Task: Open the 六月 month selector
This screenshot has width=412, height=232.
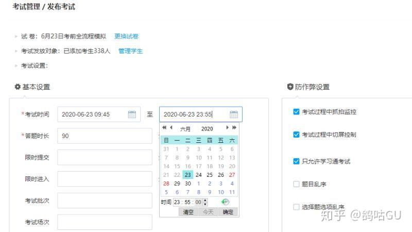Action: tap(185, 129)
